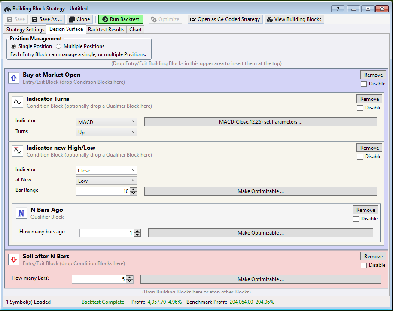Click the blue up-arrow Buy at Market Open icon

13,78
